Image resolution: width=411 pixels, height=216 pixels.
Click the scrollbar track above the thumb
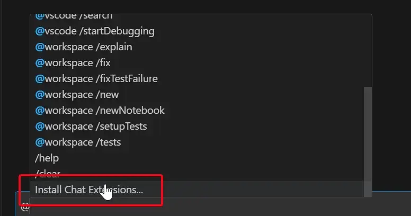[x=368, y=50]
